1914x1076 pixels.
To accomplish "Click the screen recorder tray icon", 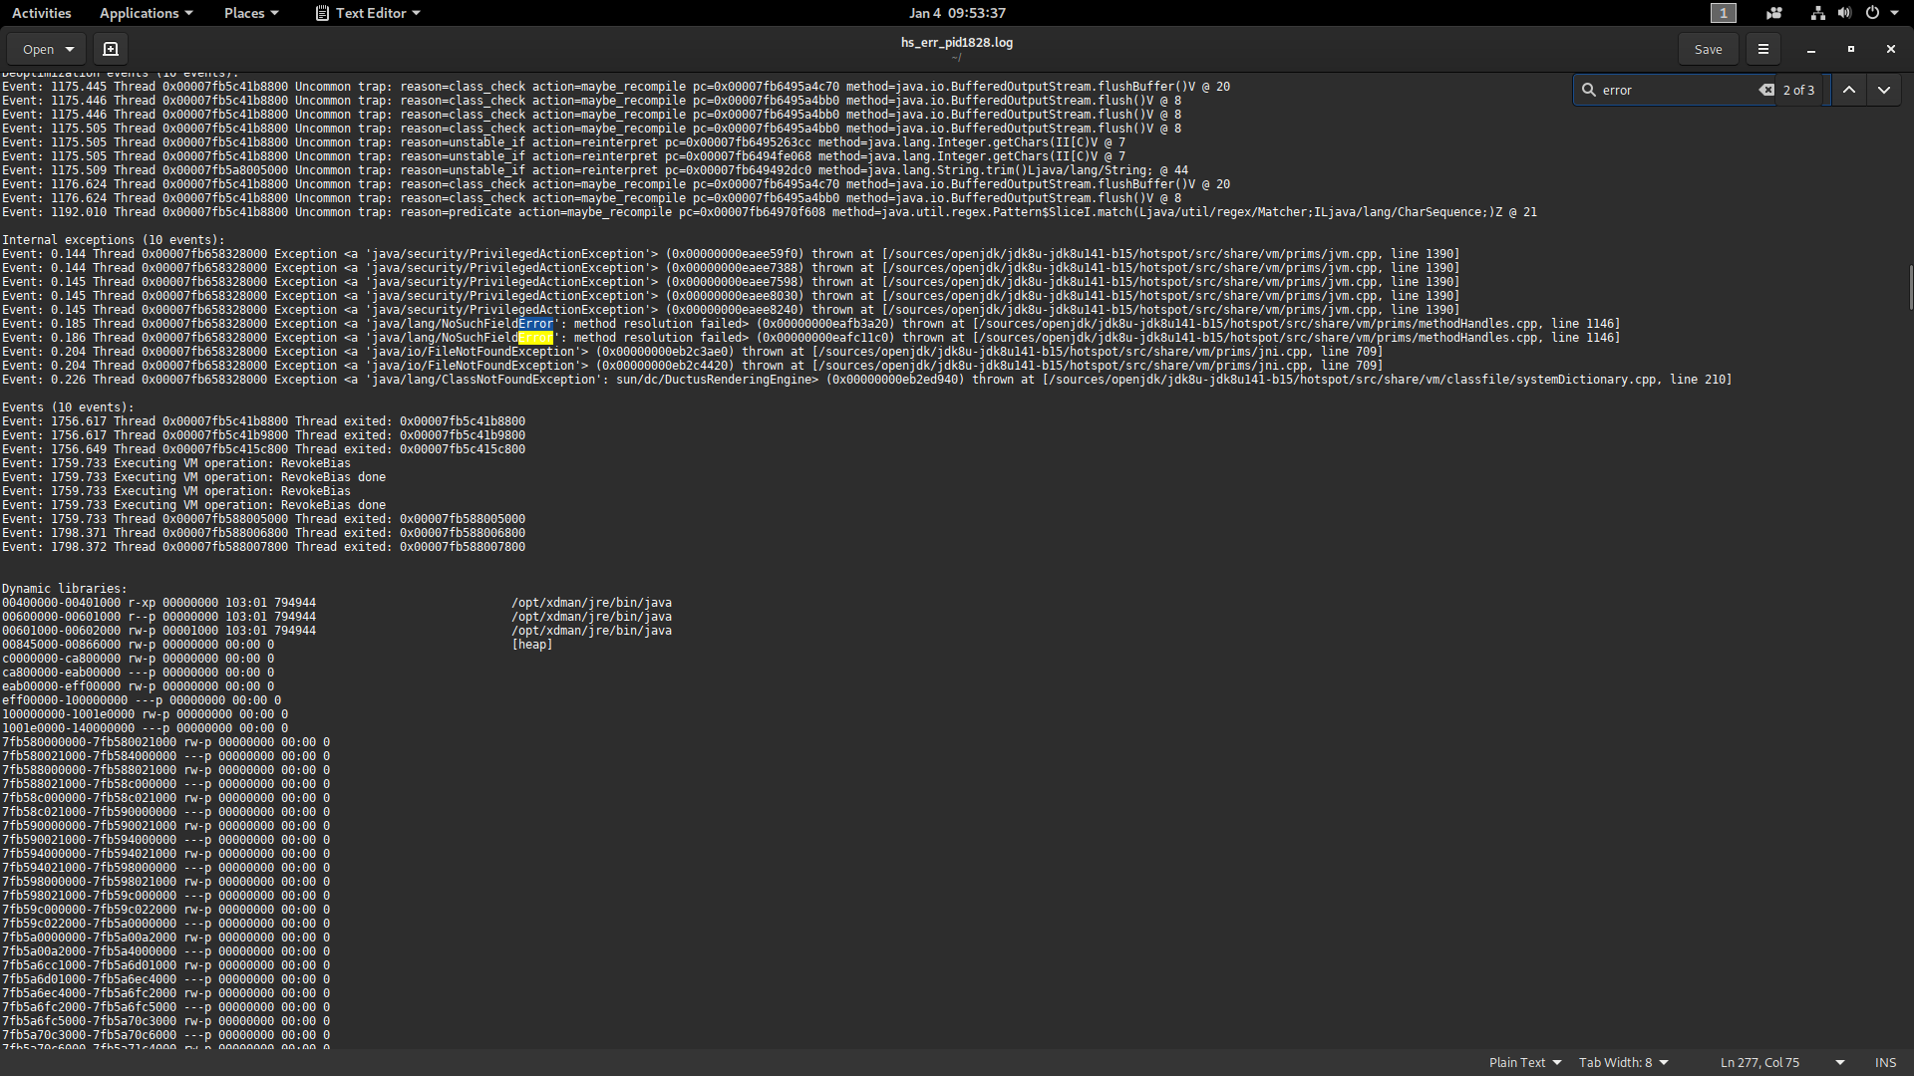I will [x=1773, y=13].
